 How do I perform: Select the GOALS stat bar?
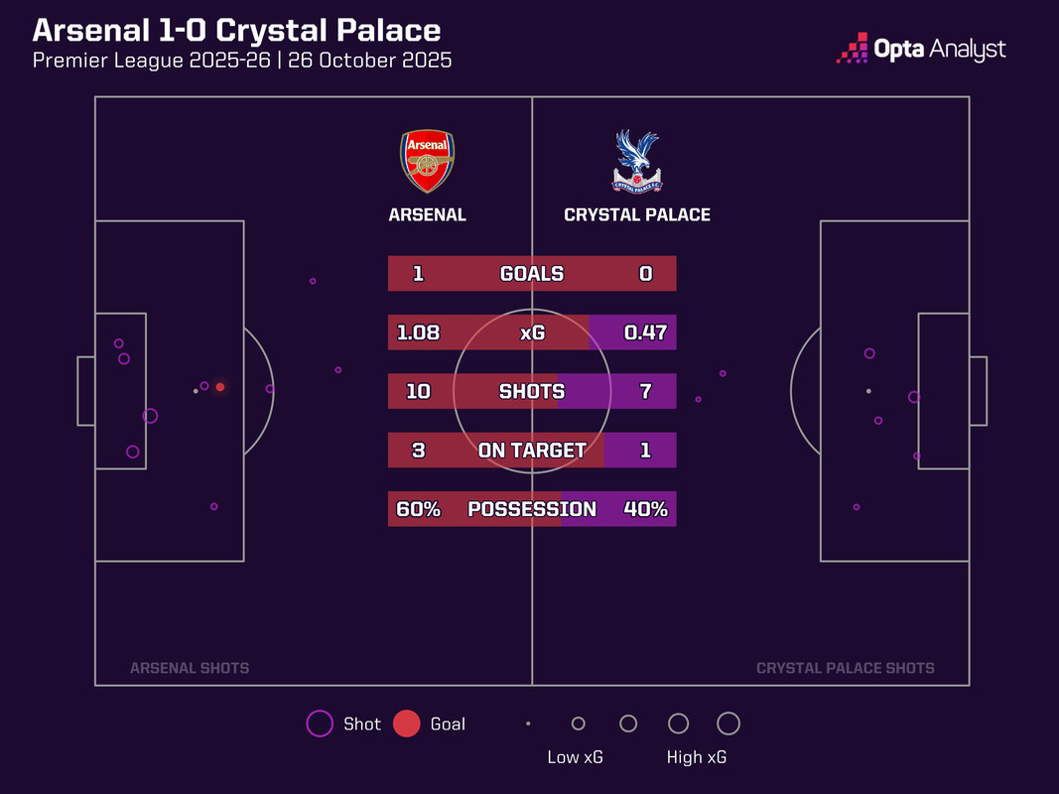[x=532, y=274]
